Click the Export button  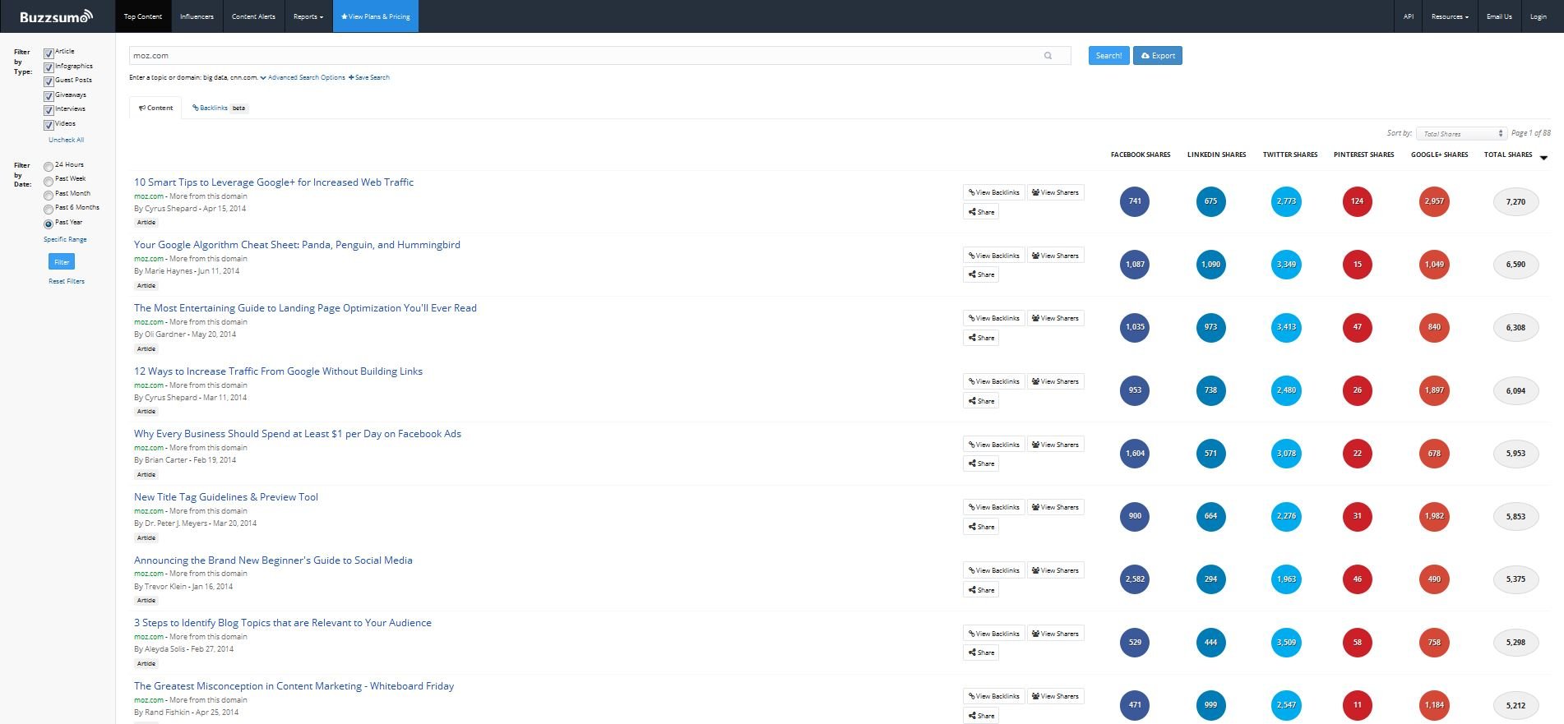tap(1157, 56)
